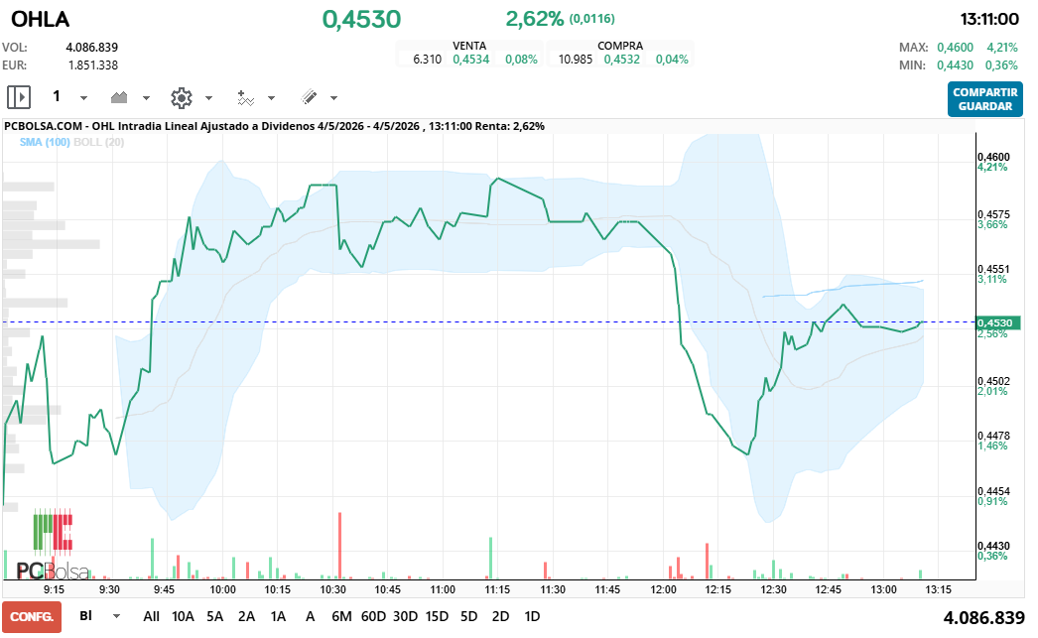This screenshot has width=1038, height=638.
Task: Expand the indicators dropdown arrow
Action: click(271, 98)
